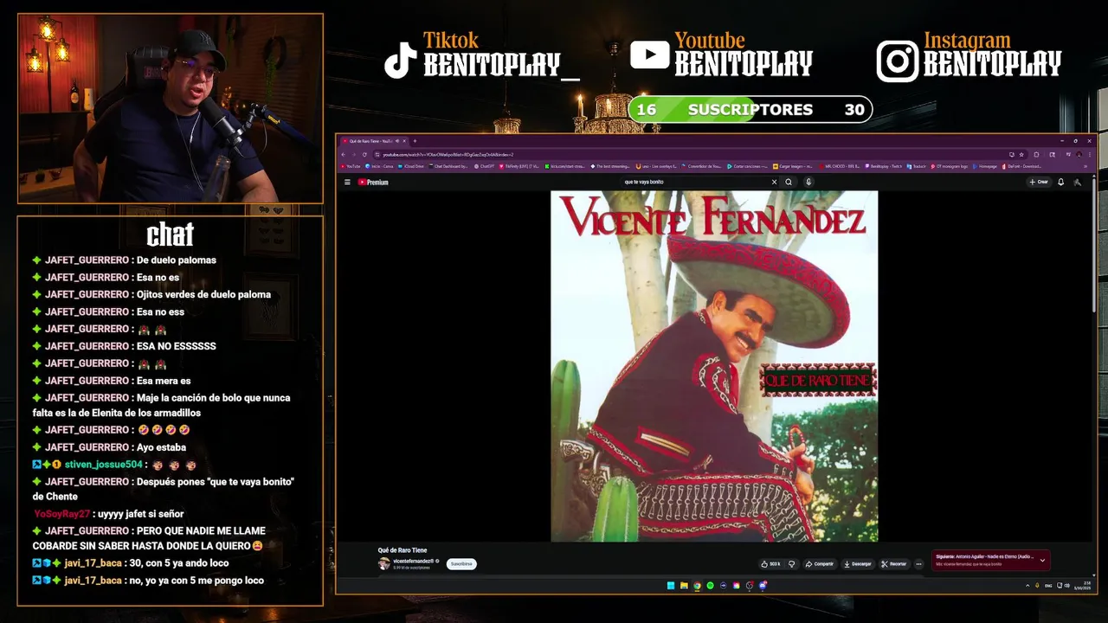Open the iCloud Drive bookmark
The height and width of the screenshot is (623, 1108).
(x=411, y=166)
